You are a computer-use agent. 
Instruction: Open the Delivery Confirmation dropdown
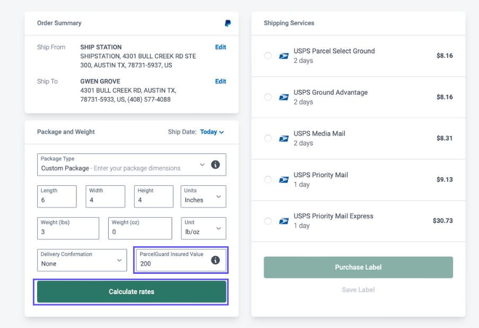click(x=82, y=260)
